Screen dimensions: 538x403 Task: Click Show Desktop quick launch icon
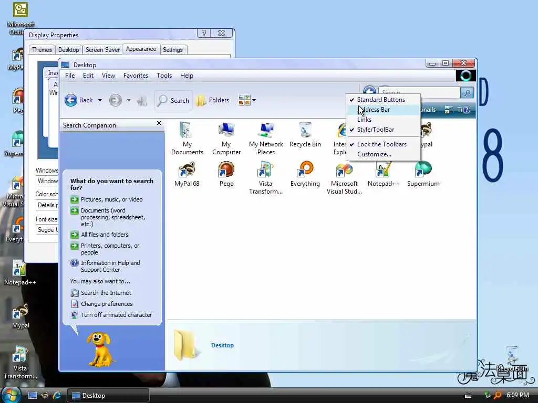tap(33, 396)
